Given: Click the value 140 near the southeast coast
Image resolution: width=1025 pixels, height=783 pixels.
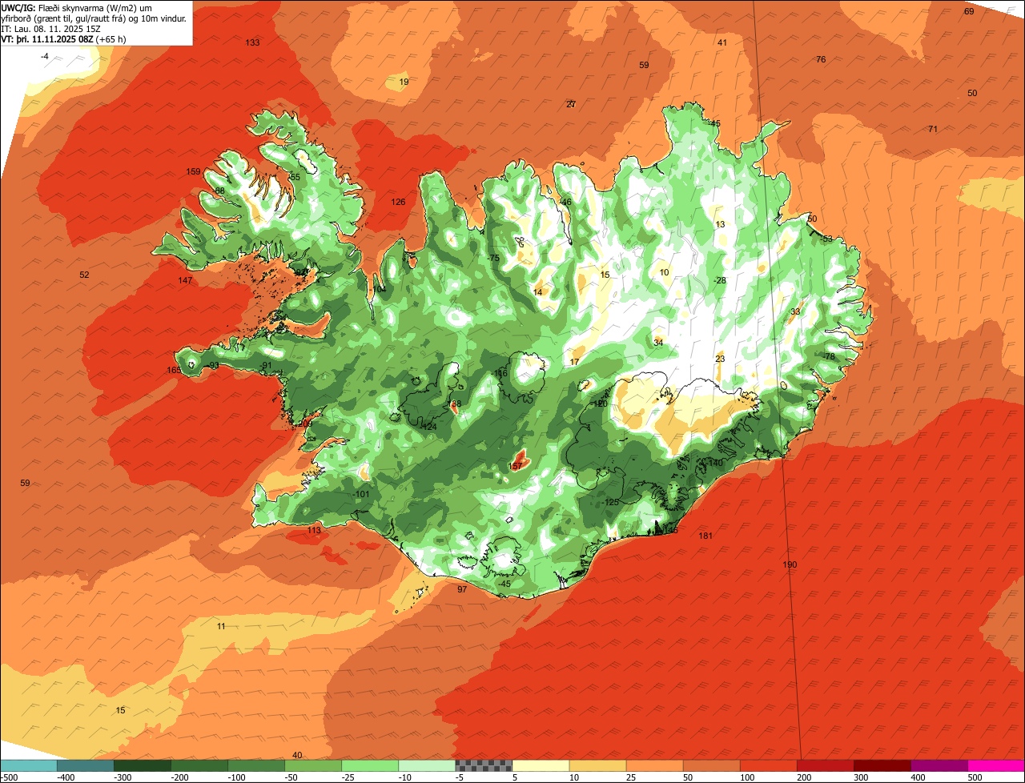Looking at the screenshot, I should pos(716,463).
